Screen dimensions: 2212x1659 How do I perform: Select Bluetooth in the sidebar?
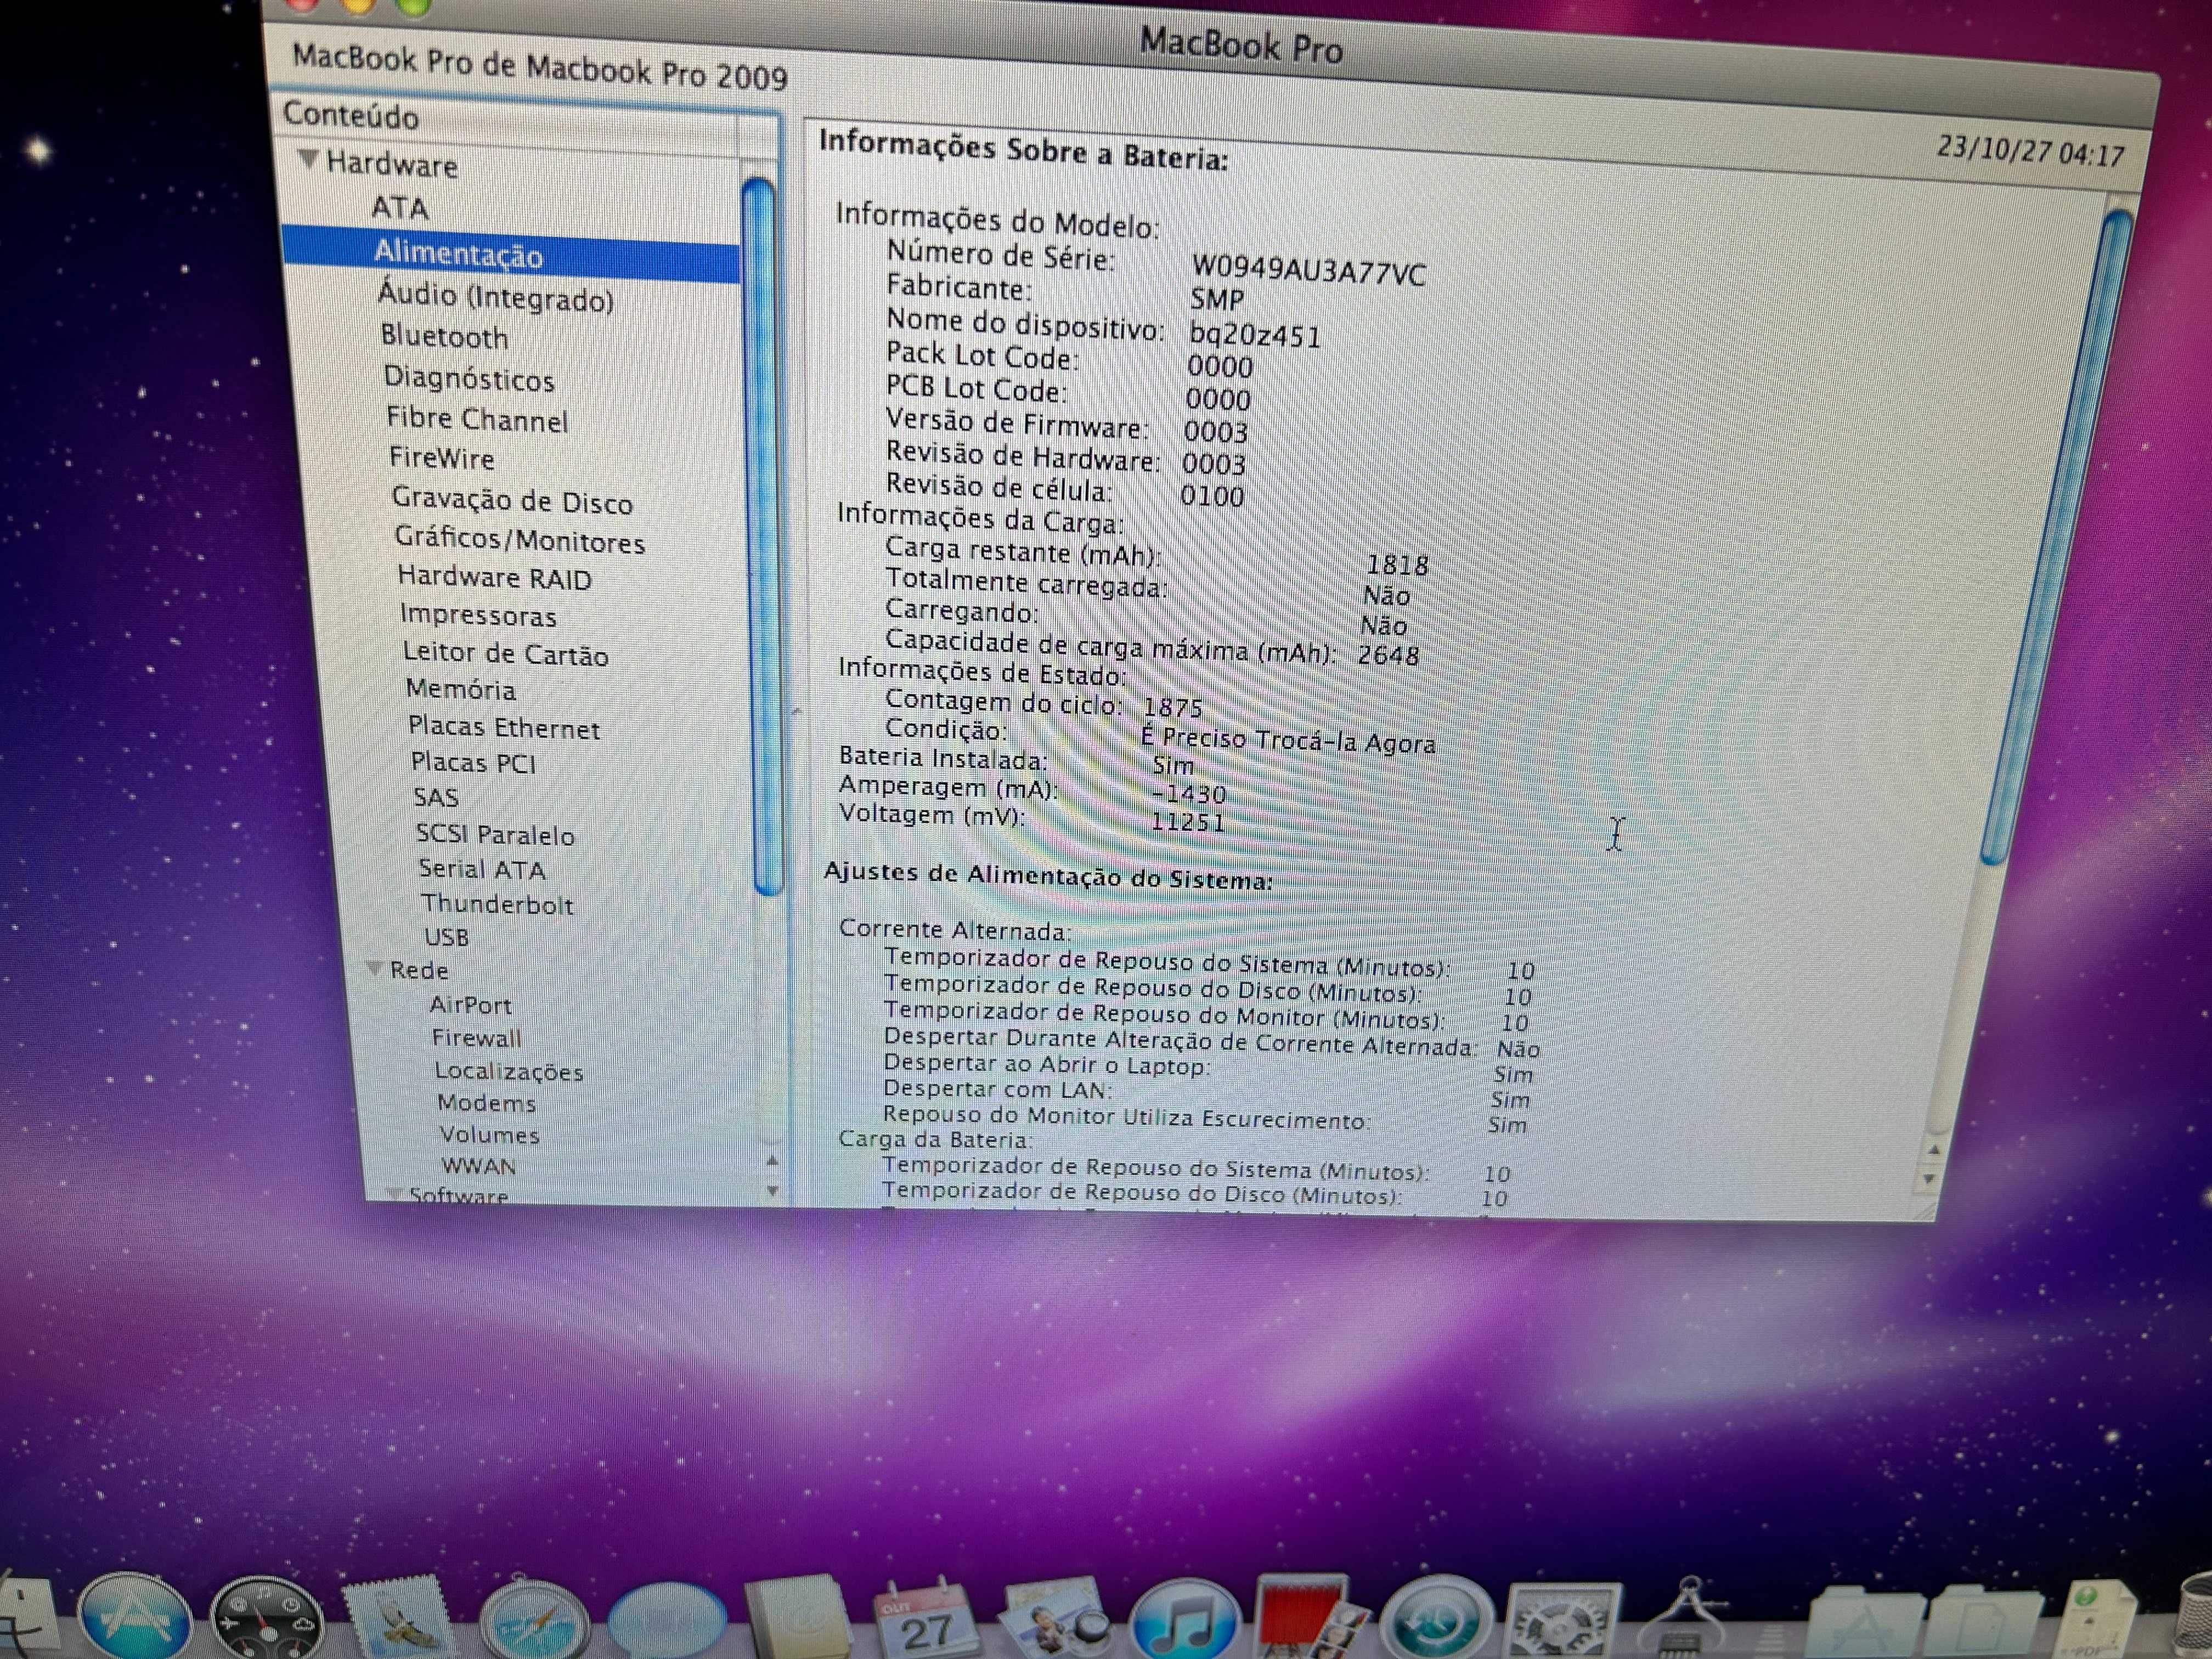pos(444,337)
